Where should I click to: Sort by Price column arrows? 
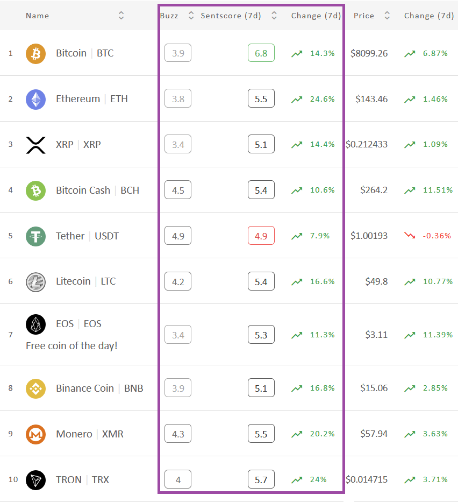point(387,16)
